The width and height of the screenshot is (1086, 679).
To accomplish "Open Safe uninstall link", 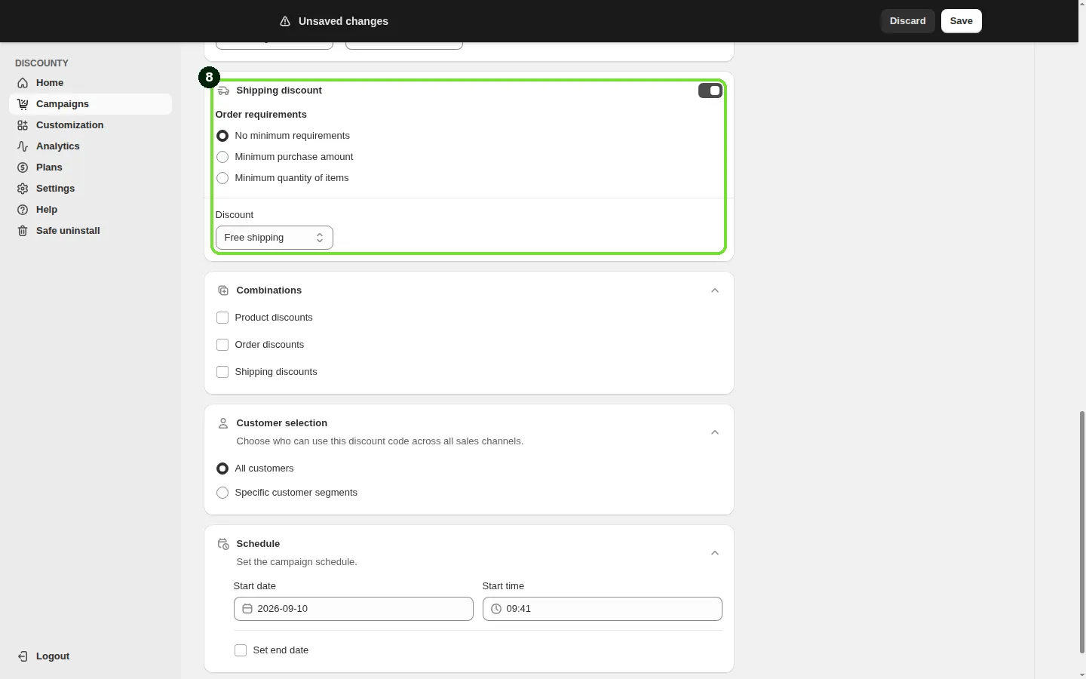I will click(x=90, y=231).
